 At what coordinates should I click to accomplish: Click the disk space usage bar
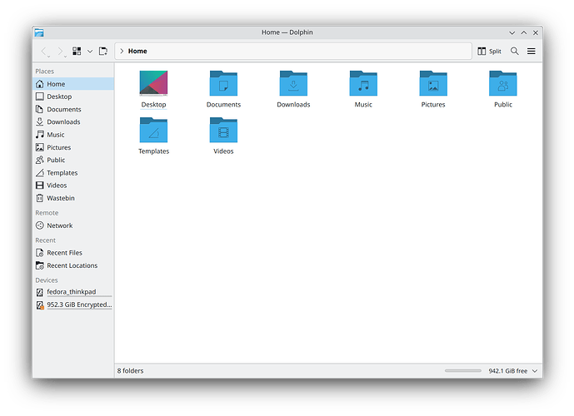462,370
